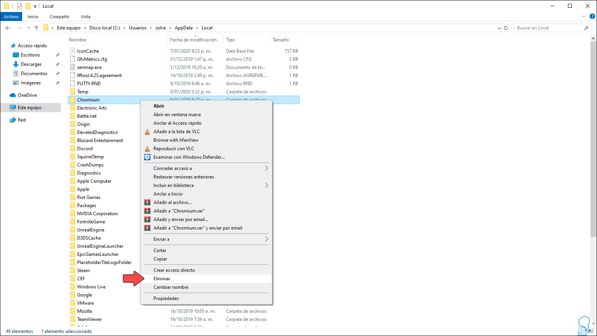Click the Properties quick access toolbar icon
The height and width of the screenshot is (336, 597).
click(x=19, y=6)
